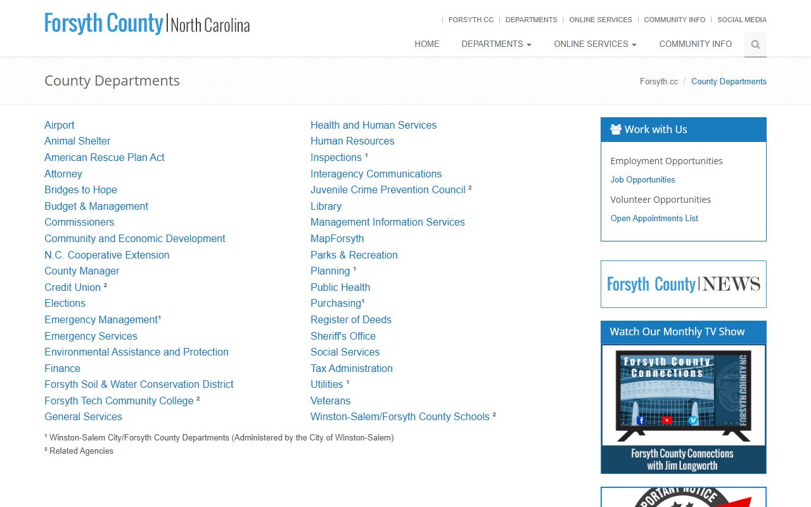Viewport: 811px width, 507px height.
Task: Go to the Library link
Action: (326, 206)
